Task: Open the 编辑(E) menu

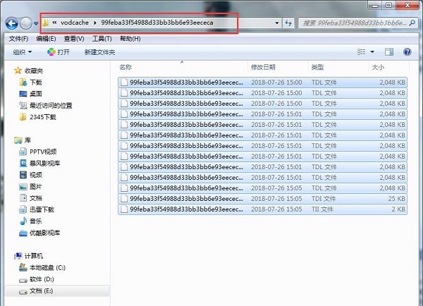Action: coord(46,39)
